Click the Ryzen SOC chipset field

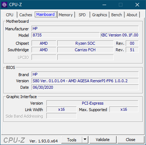(x=85, y=43)
